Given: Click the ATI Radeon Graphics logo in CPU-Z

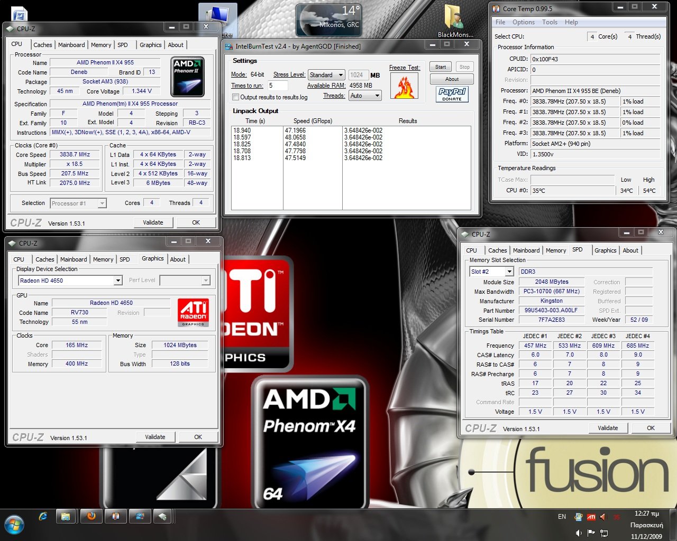Looking at the screenshot, I should point(194,312).
